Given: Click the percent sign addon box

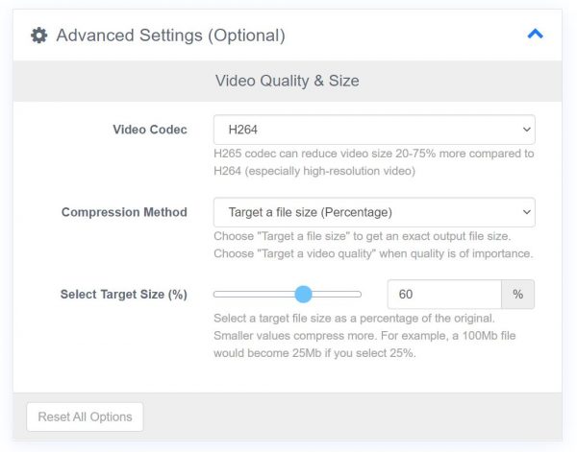Looking at the screenshot, I should [x=517, y=294].
